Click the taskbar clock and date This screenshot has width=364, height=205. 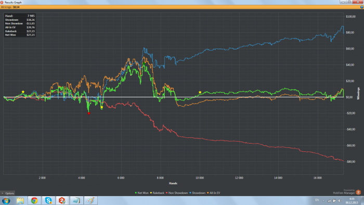point(352,201)
